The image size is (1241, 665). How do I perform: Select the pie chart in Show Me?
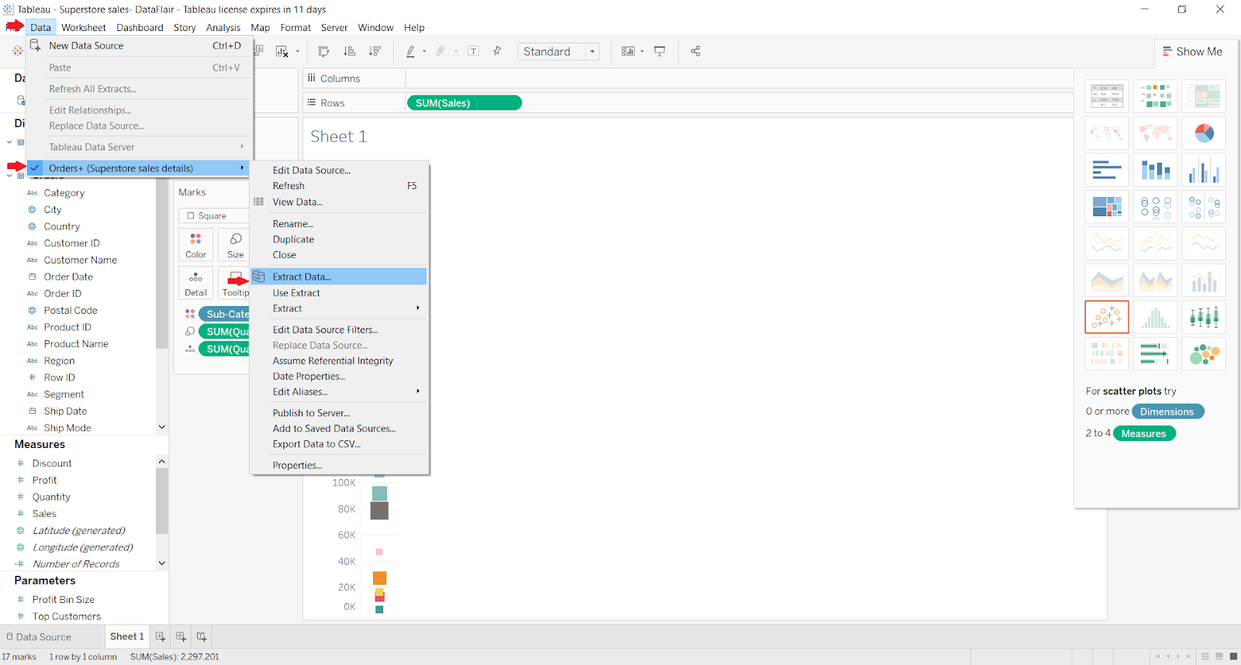[x=1205, y=133]
